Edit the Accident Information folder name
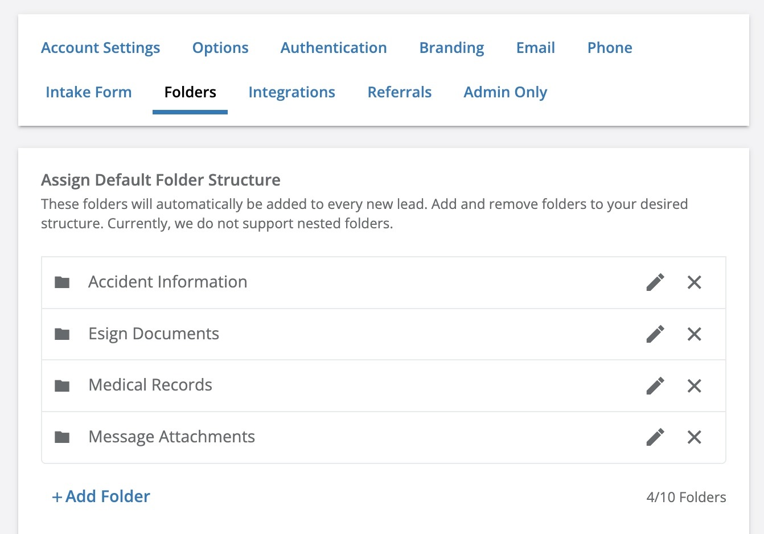Image resolution: width=764 pixels, height=534 pixels. coord(655,282)
